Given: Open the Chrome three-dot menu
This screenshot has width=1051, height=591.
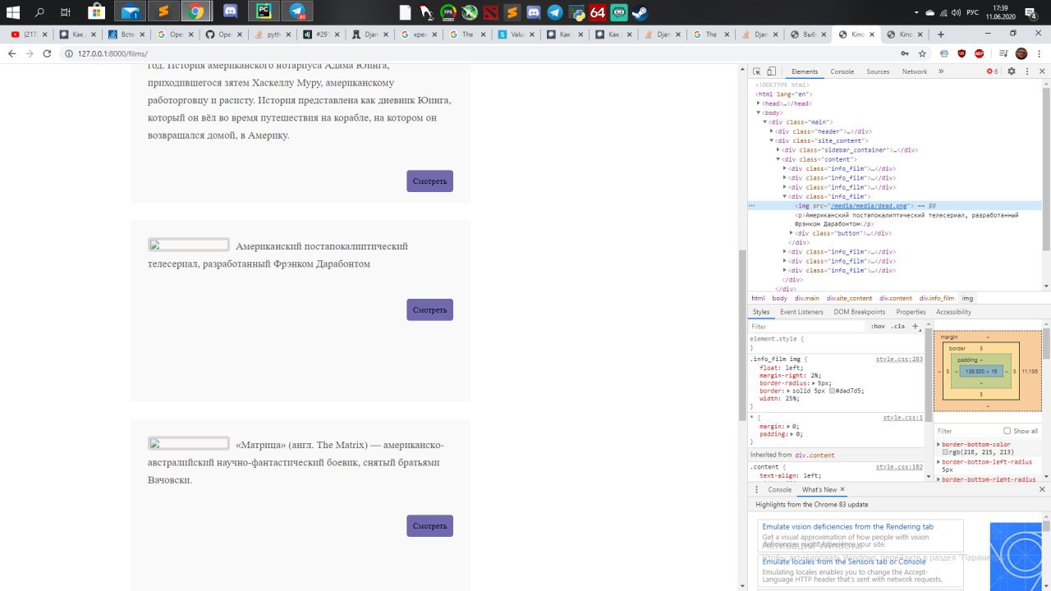Looking at the screenshot, I should (x=1040, y=53).
